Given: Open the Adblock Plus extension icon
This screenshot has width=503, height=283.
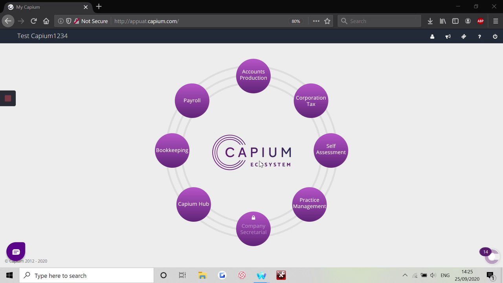Looking at the screenshot, I should (x=481, y=21).
